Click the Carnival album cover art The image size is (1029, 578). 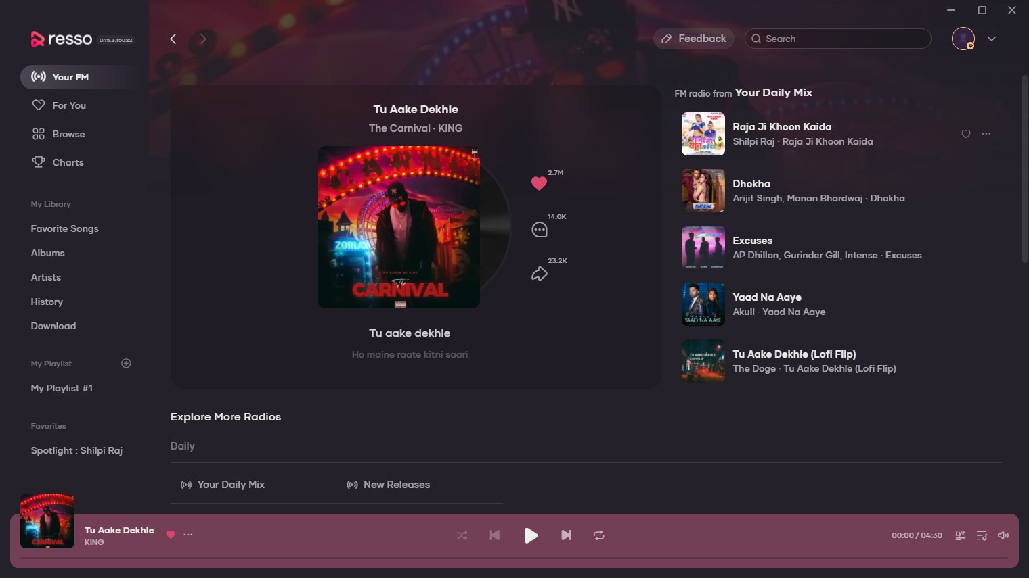[x=399, y=227]
